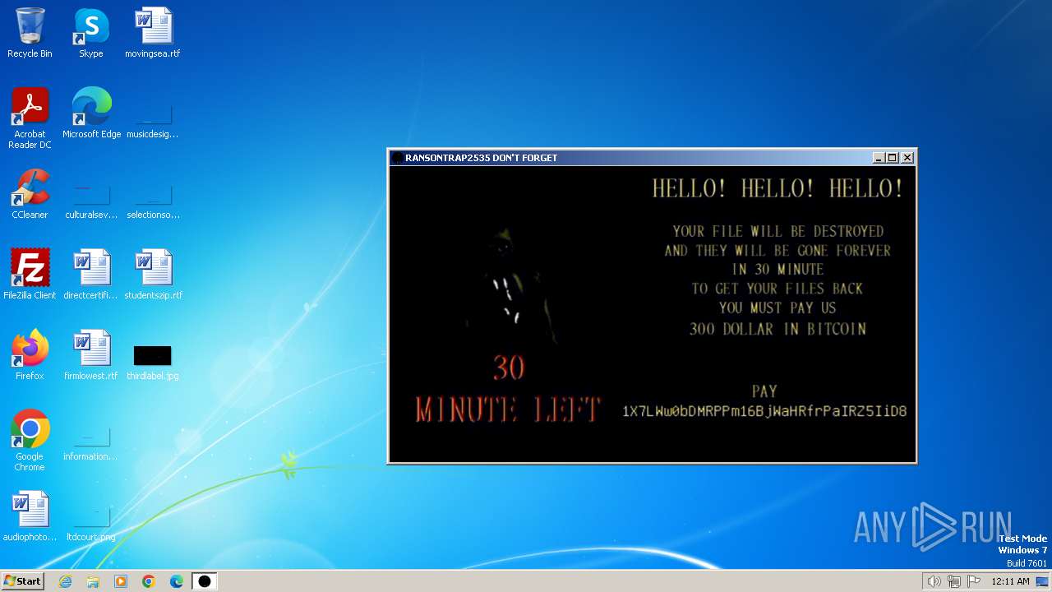Image resolution: width=1052 pixels, height=592 pixels.
Task: Open Windows Explorer from the taskbar
Action: [93, 581]
